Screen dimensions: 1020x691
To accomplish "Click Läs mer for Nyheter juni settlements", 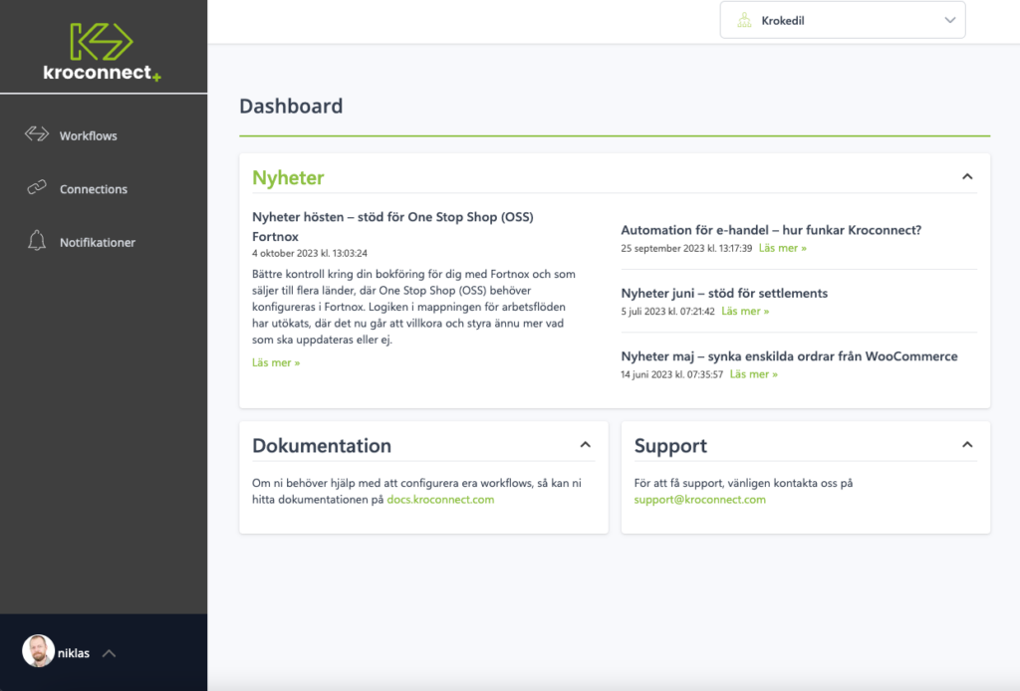I will point(745,311).
